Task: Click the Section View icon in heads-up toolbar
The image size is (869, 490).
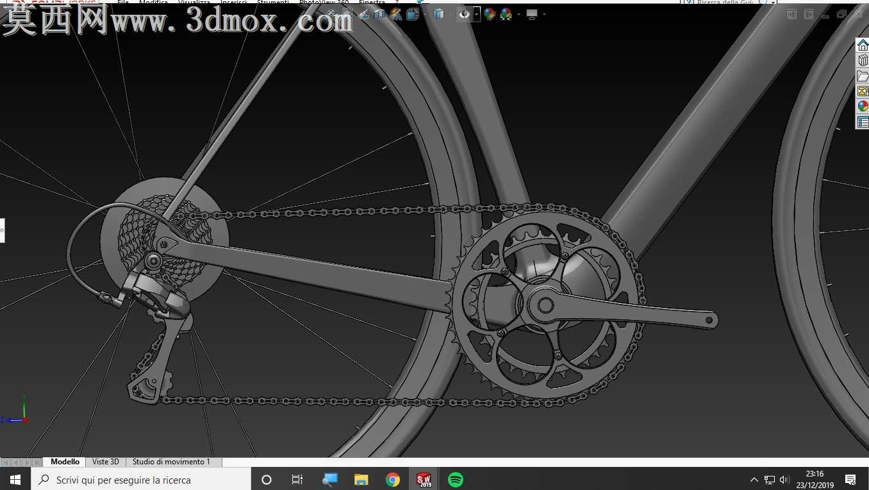Action: [379, 14]
